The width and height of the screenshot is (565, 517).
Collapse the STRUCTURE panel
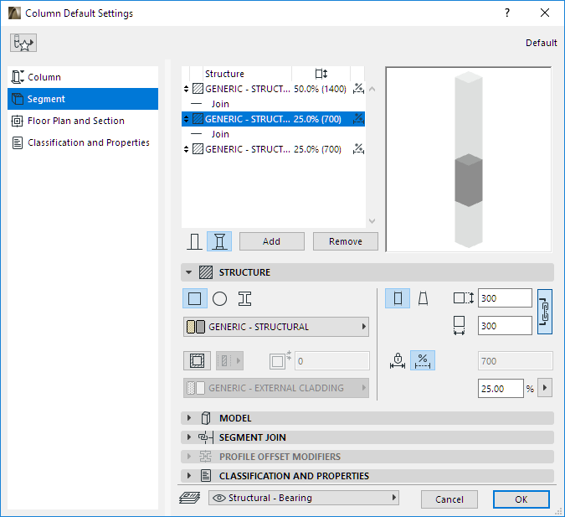click(x=189, y=272)
